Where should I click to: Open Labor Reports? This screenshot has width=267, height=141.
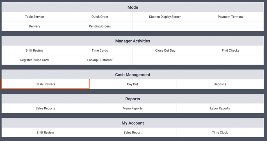click(x=220, y=108)
